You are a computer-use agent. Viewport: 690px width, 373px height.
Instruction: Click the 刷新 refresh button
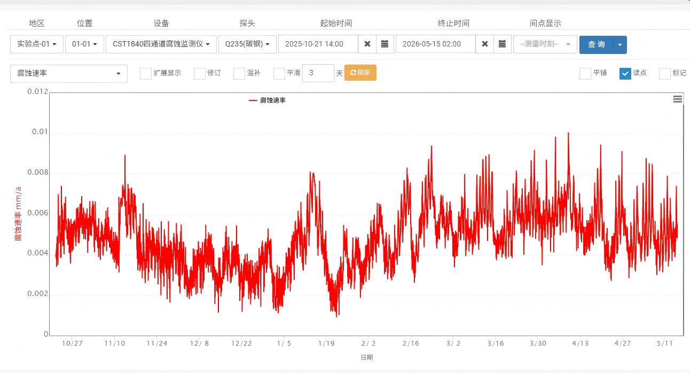coord(360,73)
